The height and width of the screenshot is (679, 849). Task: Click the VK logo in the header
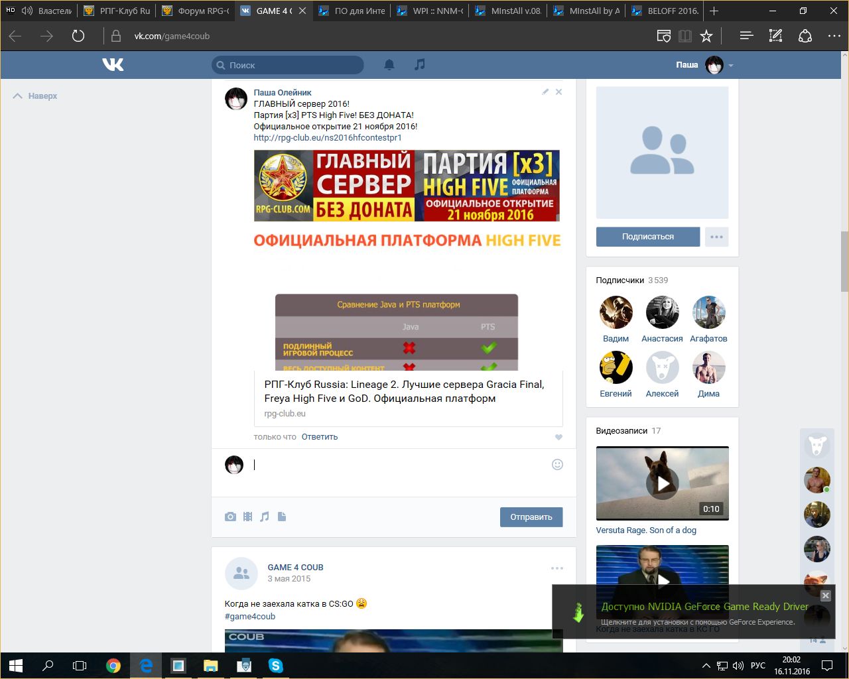tap(113, 64)
